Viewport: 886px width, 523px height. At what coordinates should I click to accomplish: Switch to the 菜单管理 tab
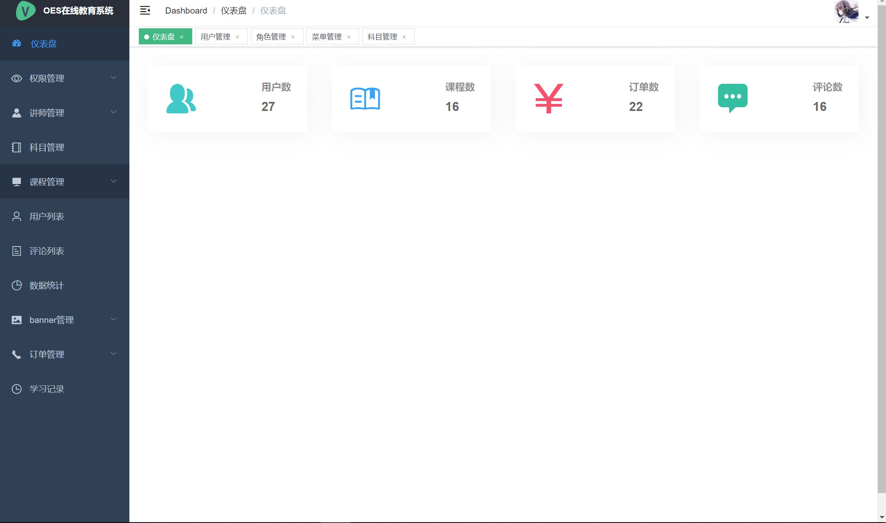point(327,37)
